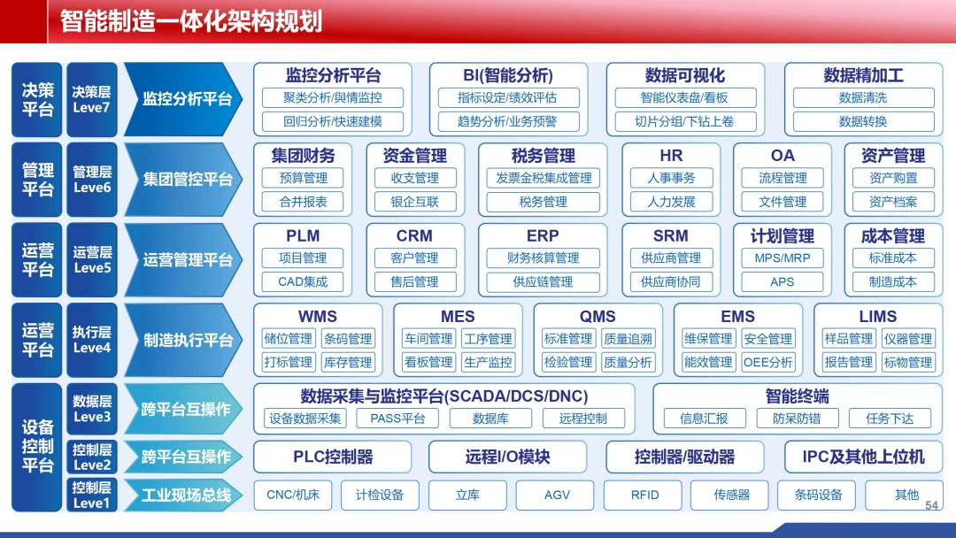Image resolution: width=956 pixels, height=538 pixels.
Task: Click the 发票金税集成管理 item
Action: tap(544, 178)
